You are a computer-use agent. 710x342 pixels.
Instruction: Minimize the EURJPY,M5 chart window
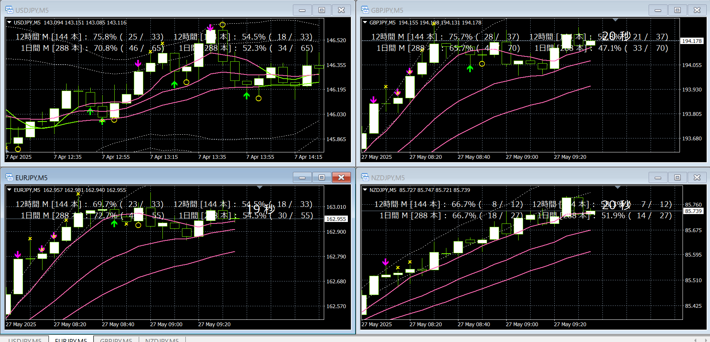[x=302, y=178]
